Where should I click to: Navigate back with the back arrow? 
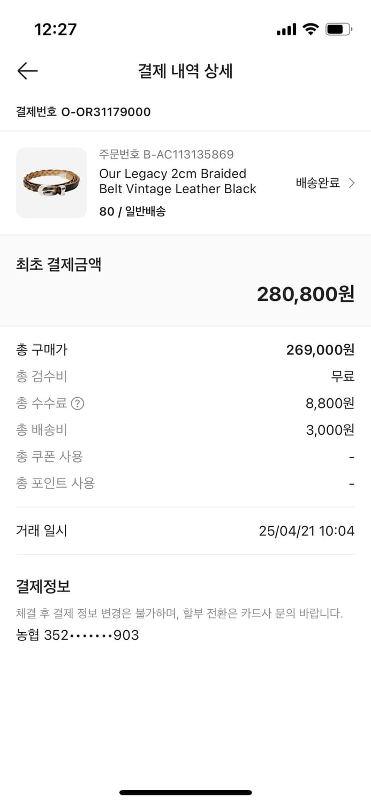click(27, 70)
